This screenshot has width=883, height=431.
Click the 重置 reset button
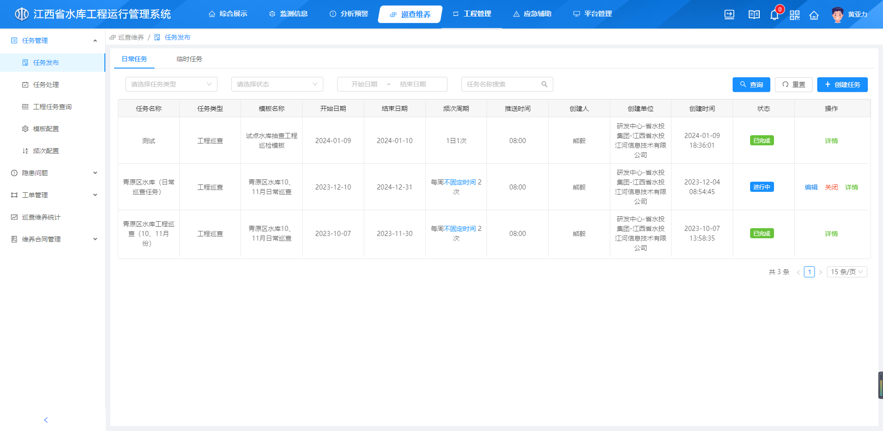794,85
